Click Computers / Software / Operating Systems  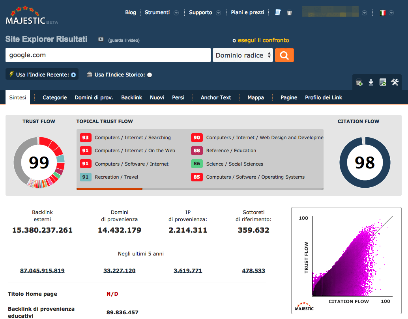click(x=255, y=177)
